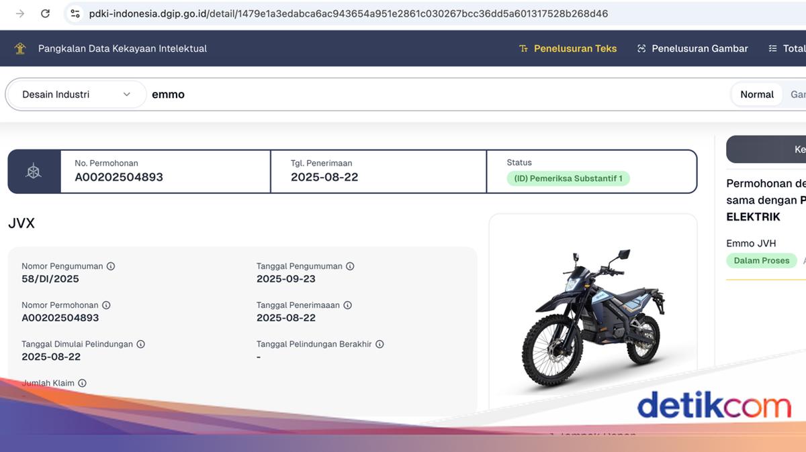This screenshot has width=806, height=452.
Task: Open the Penelusuran Gambar menu item
Action: (x=692, y=48)
